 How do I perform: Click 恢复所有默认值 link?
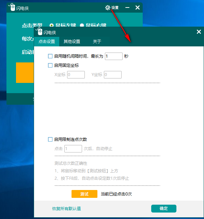coord(66,209)
